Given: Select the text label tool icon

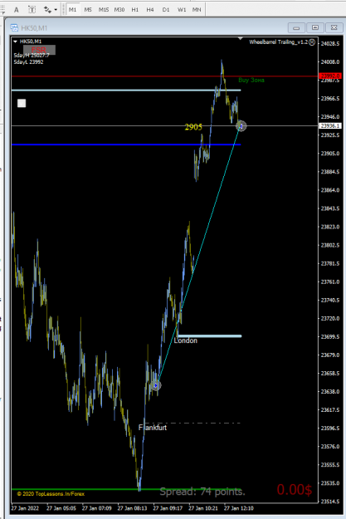Looking at the screenshot, I should tap(32, 10).
